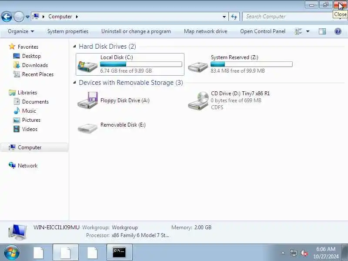348x261 pixels.
Task: Select the Documents library
Action: (35, 102)
